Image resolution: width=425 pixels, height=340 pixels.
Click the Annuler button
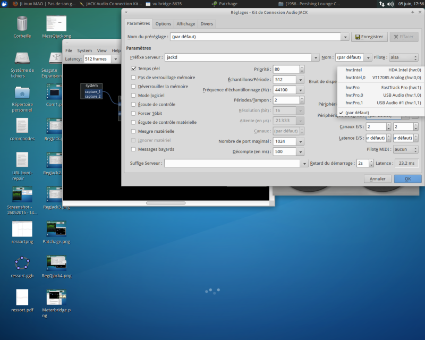pos(377,179)
